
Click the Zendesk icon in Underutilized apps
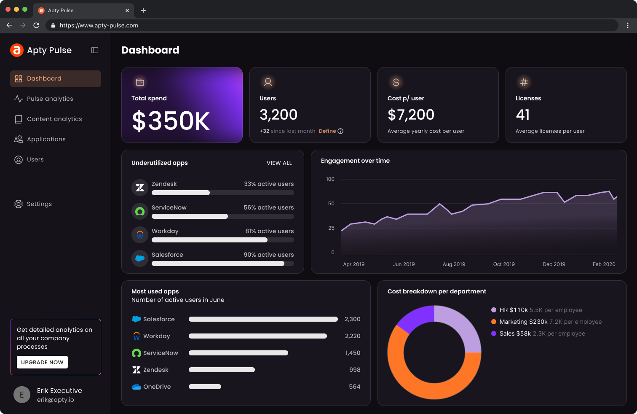coord(140,188)
